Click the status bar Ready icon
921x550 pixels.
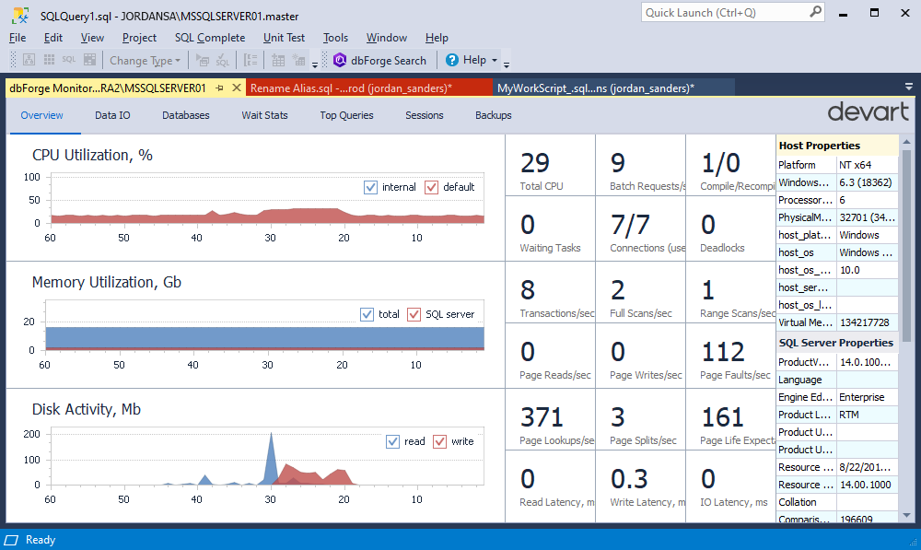click(13, 540)
